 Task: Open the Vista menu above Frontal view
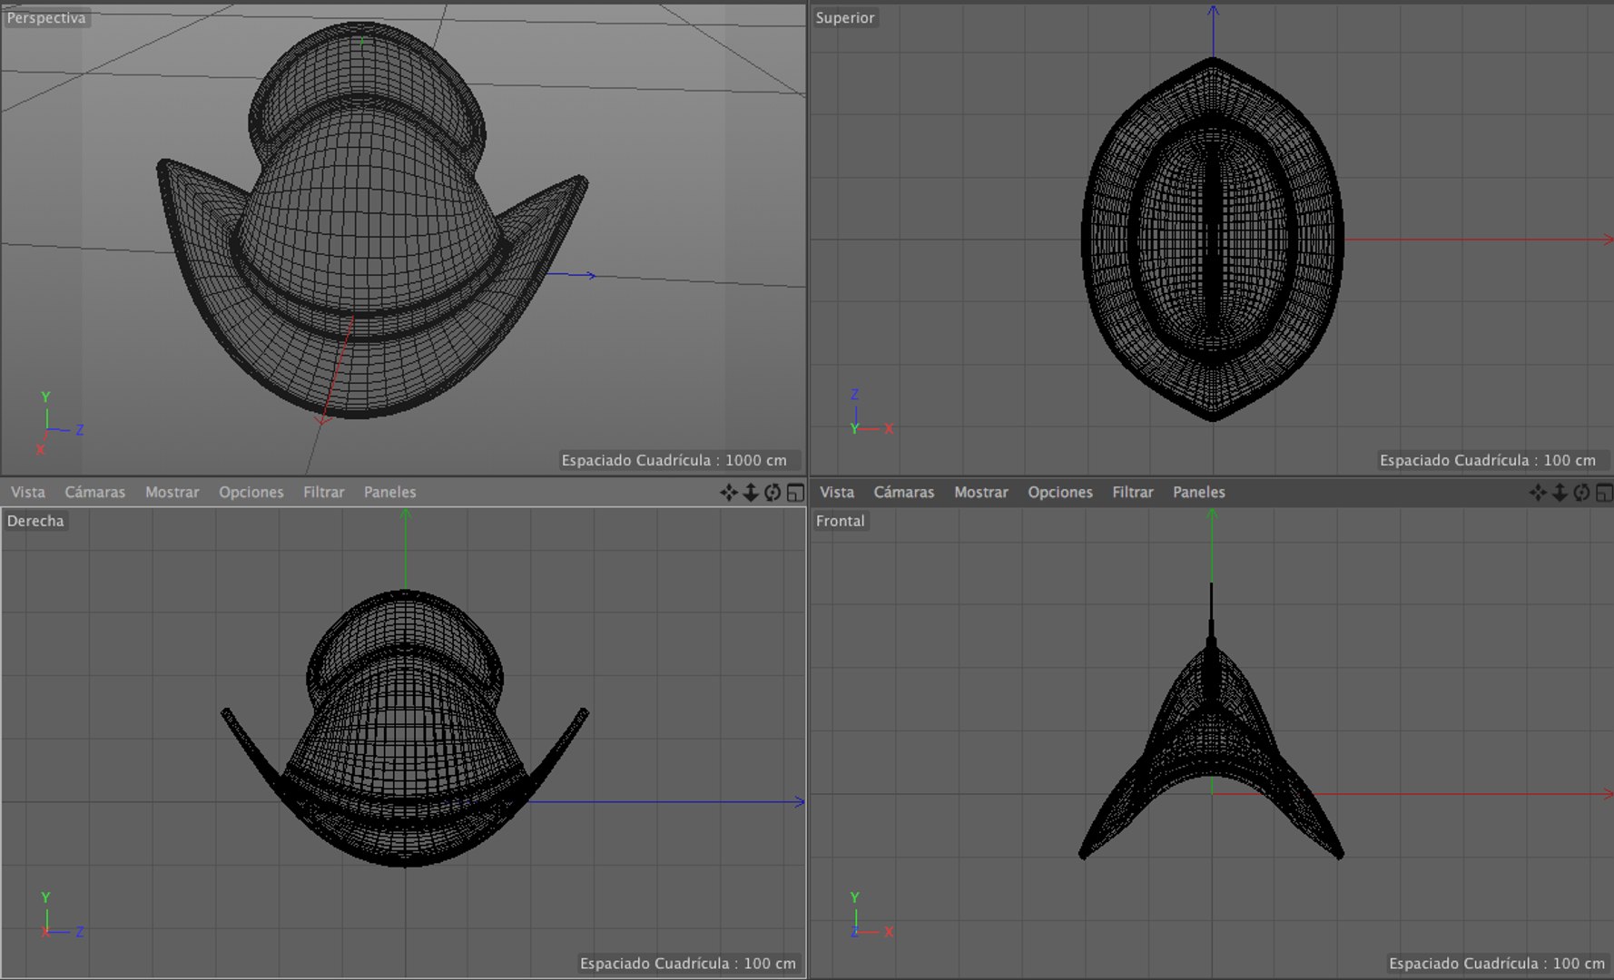click(837, 492)
